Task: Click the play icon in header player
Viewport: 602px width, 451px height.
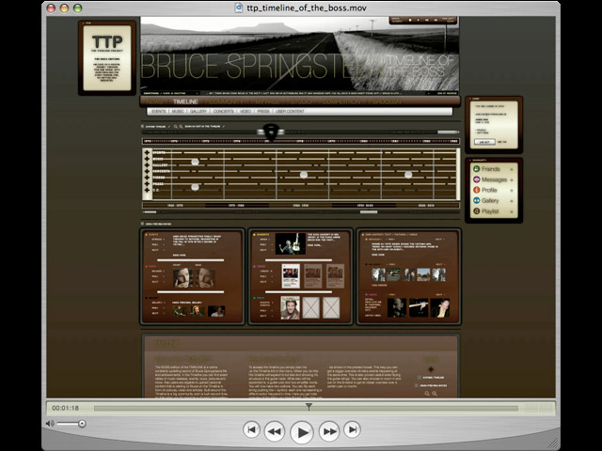Action: coord(419,20)
